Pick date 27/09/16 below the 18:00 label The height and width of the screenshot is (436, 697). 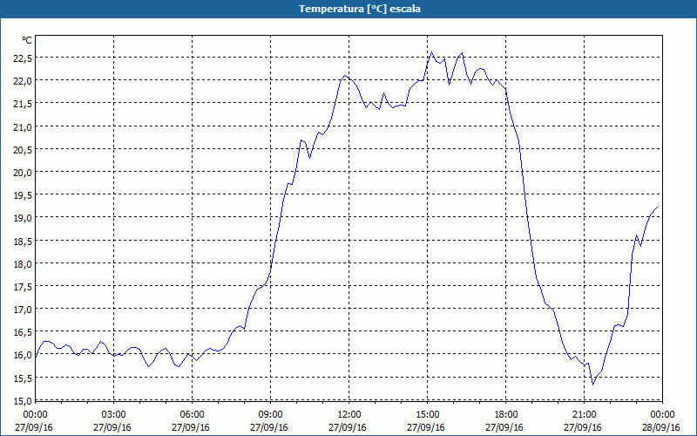[504, 427]
